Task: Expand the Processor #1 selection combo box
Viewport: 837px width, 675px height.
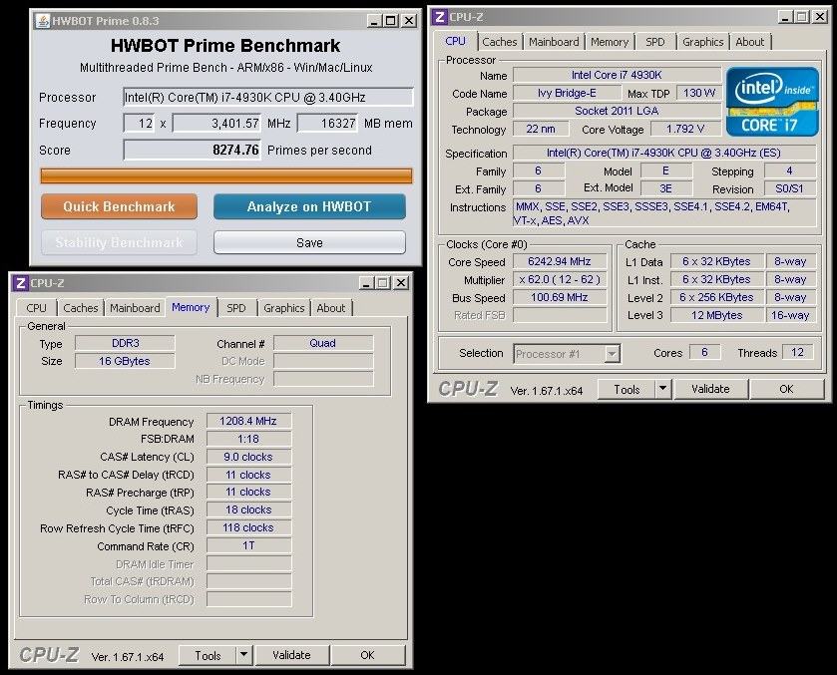Action: click(x=613, y=353)
